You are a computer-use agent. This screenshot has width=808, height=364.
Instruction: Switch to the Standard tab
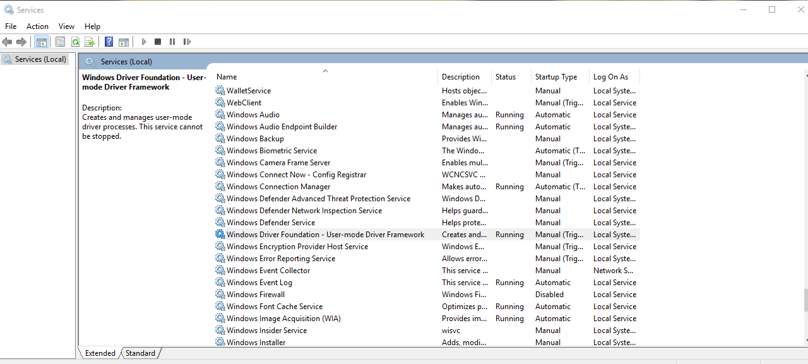pyautogui.click(x=140, y=353)
